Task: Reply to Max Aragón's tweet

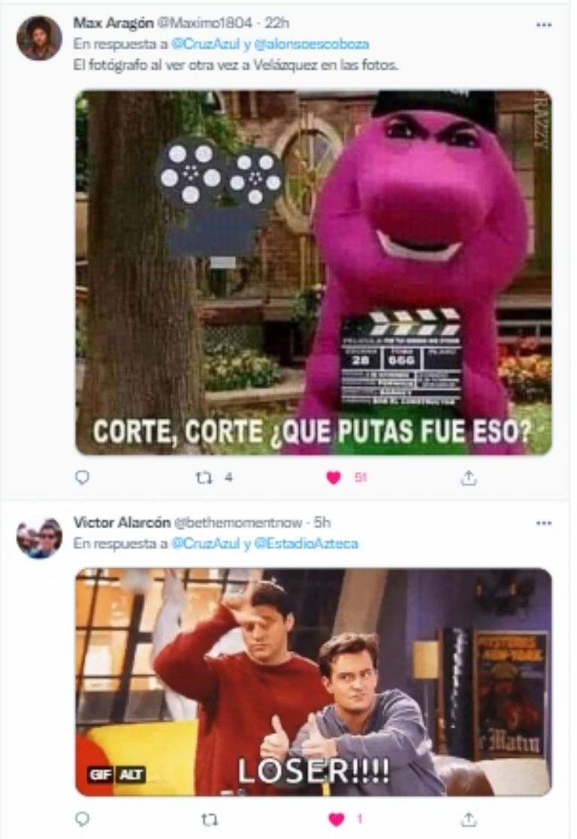Action: click(82, 477)
